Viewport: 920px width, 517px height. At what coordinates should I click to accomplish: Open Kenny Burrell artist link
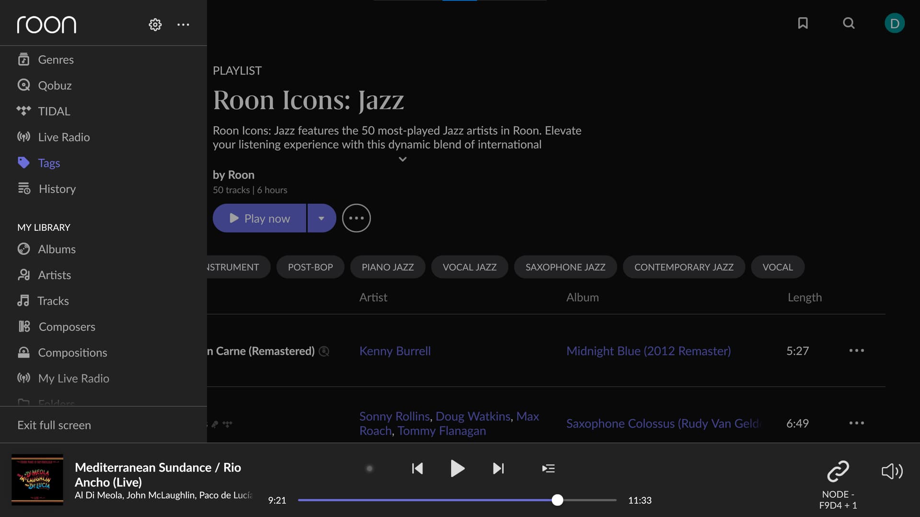click(395, 351)
